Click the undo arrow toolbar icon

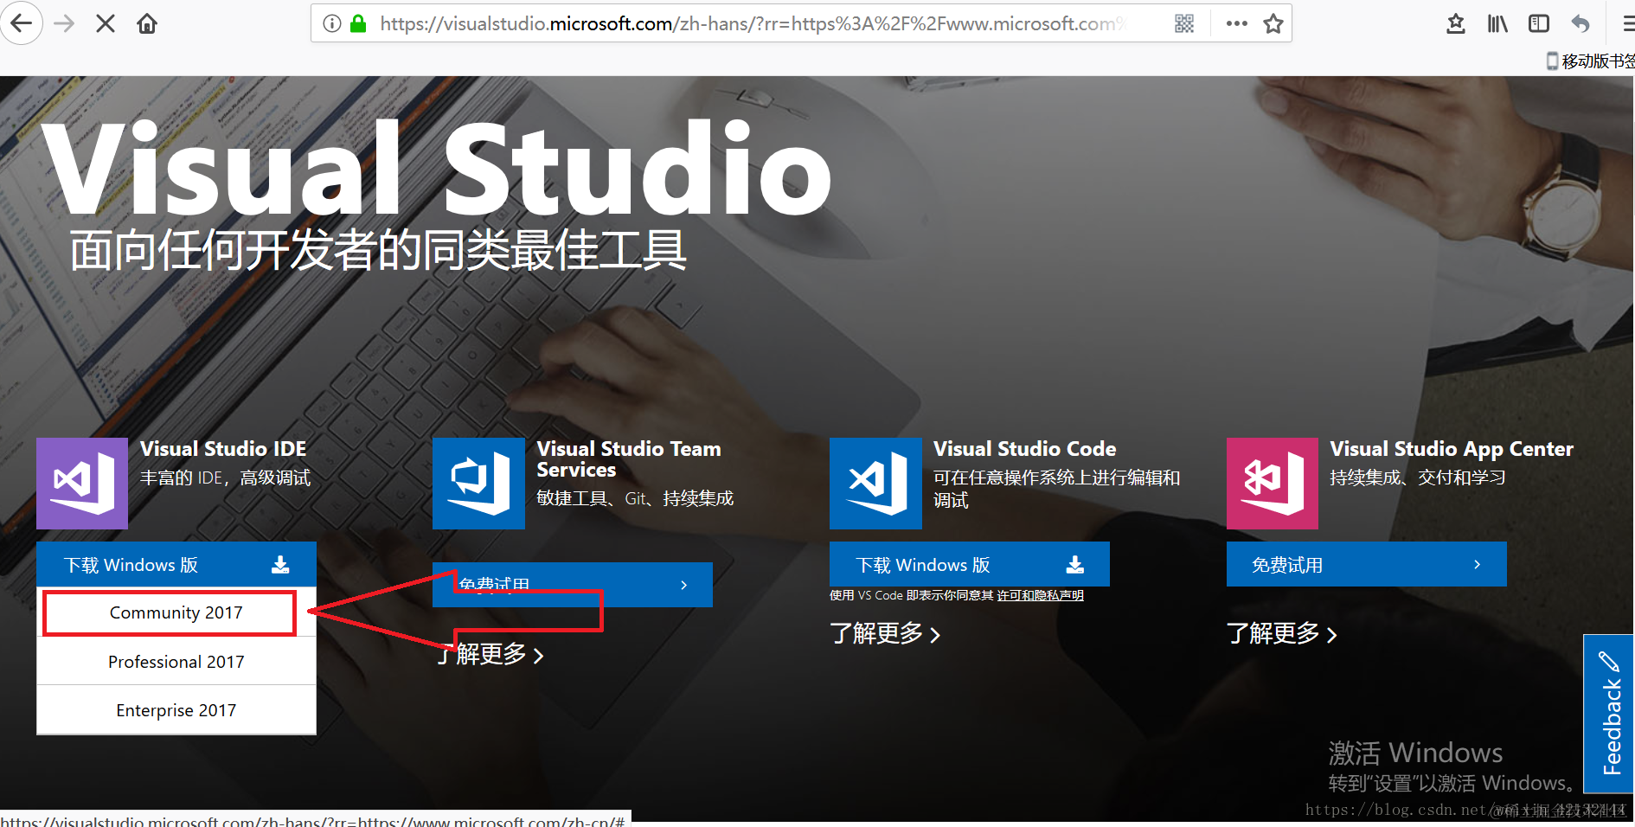tap(1580, 23)
